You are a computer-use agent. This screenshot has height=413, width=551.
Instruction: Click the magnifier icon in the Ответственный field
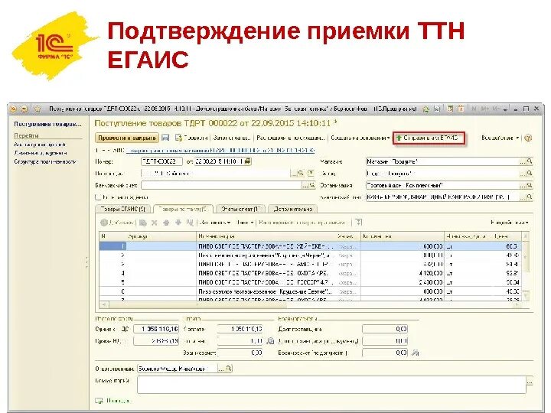tap(229, 369)
